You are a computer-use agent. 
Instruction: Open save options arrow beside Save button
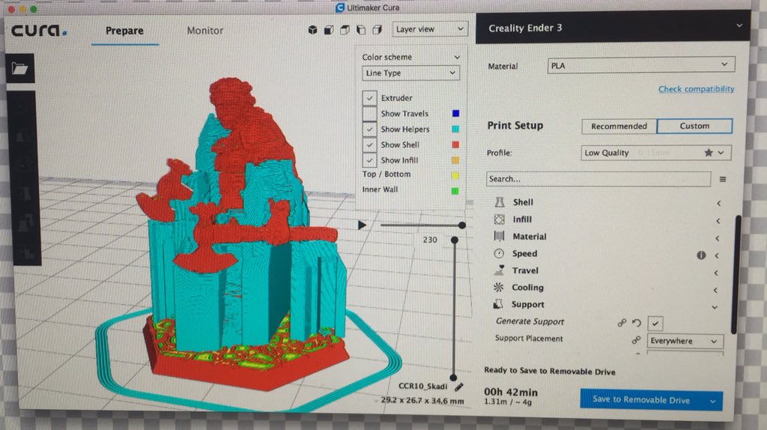[x=713, y=401]
